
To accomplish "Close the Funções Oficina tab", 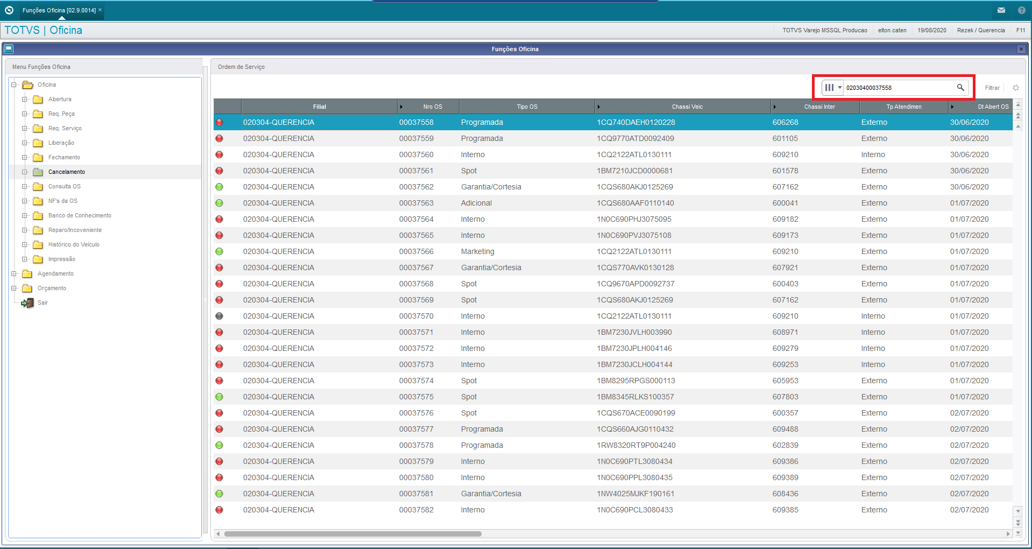I will pyautogui.click(x=100, y=10).
